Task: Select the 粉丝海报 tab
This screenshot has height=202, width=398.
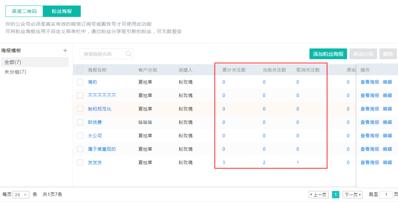Action: [61, 11]
